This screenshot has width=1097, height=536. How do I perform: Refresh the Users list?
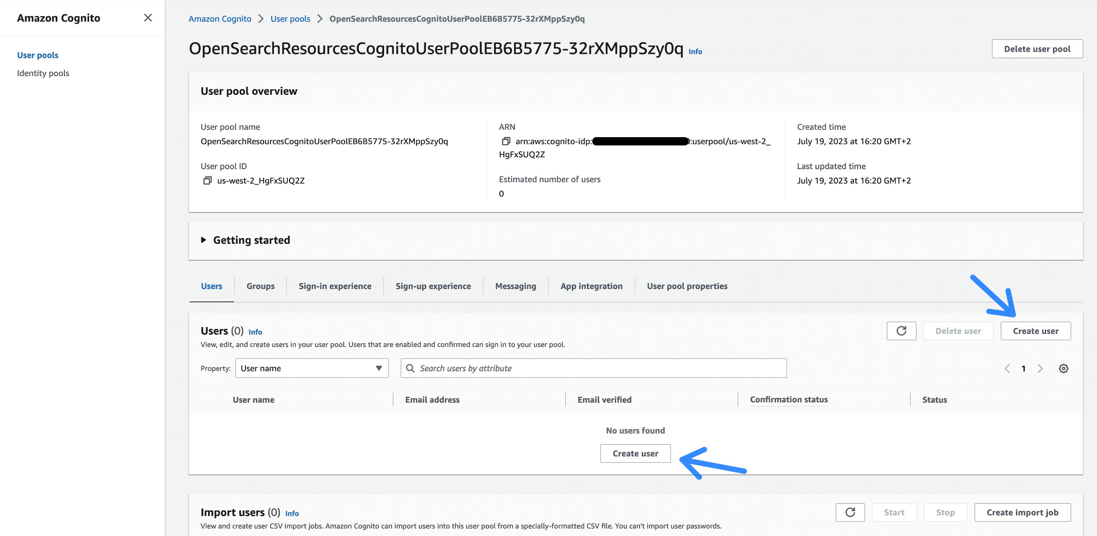[x=901, y=331]
